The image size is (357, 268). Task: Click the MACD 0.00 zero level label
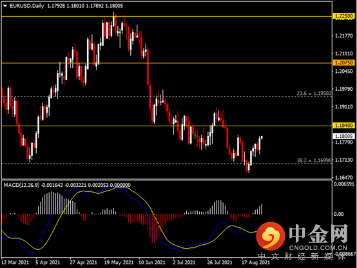click(x=338, y=214)
